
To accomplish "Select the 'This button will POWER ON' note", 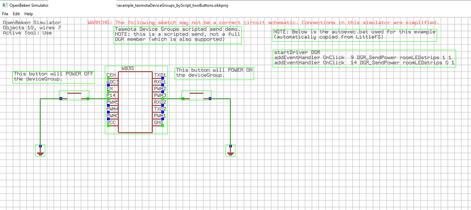I will [x=214, y=73].
